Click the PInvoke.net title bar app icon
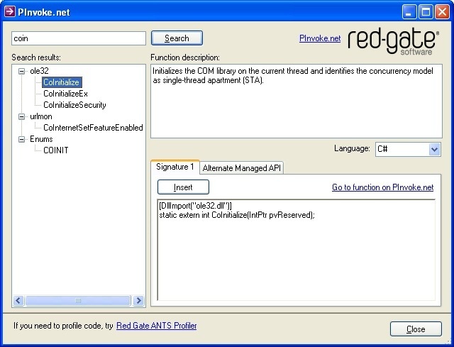 (10, 11)
